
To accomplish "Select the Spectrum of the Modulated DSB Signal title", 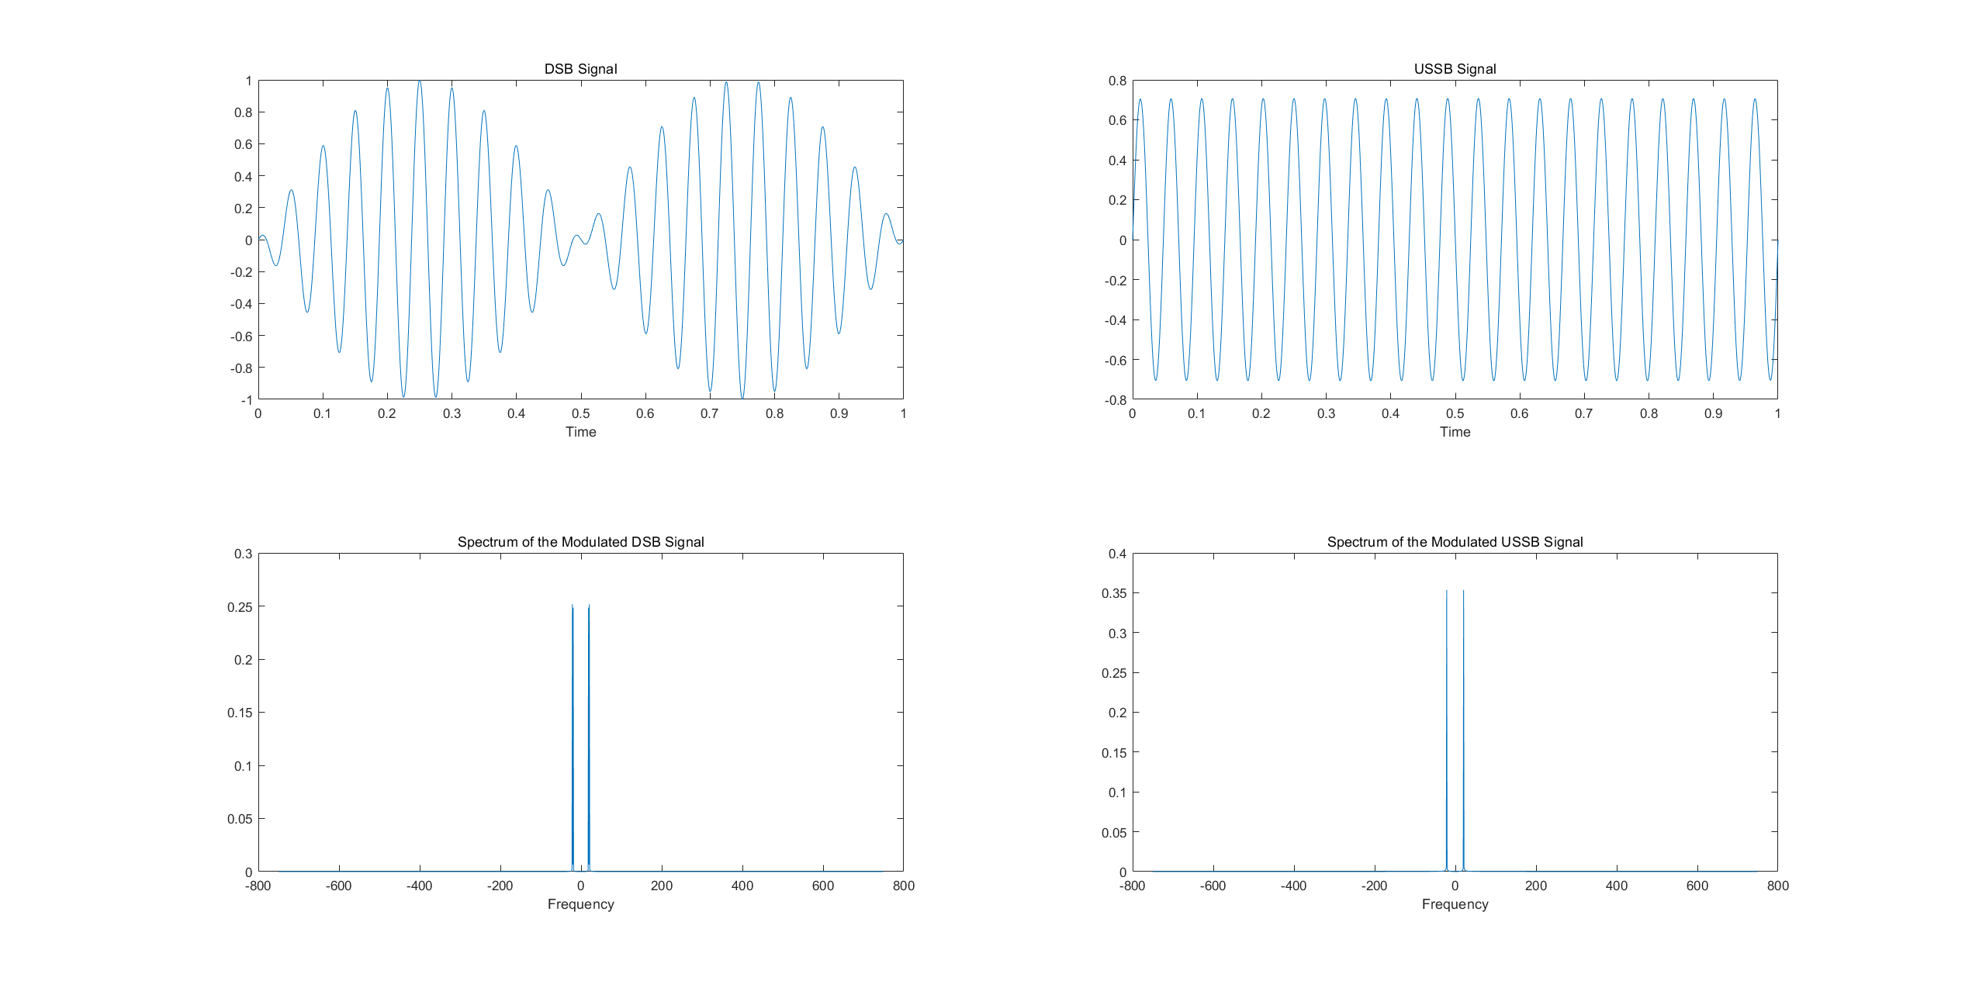I will [x=580, y=542].
